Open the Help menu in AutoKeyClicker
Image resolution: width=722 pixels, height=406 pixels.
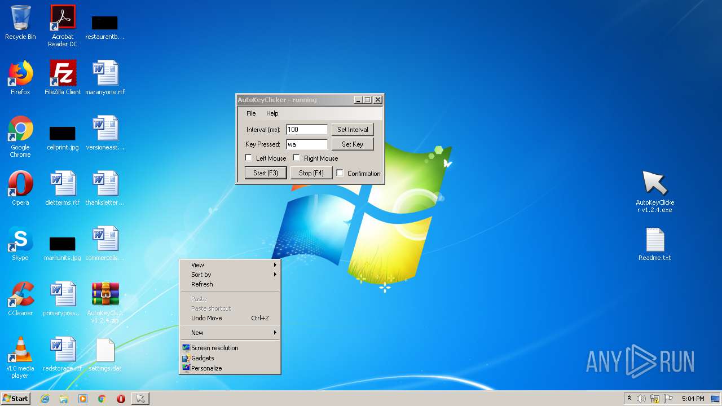coord(272,113)
